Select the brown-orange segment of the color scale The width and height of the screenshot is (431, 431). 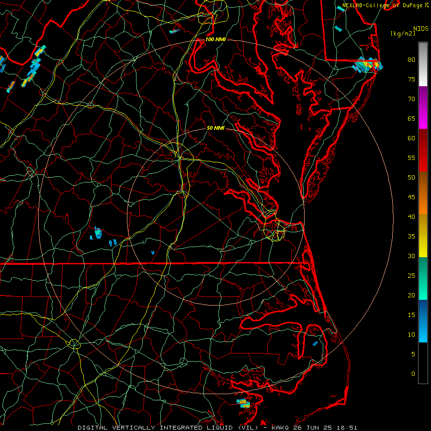[423, 193]
